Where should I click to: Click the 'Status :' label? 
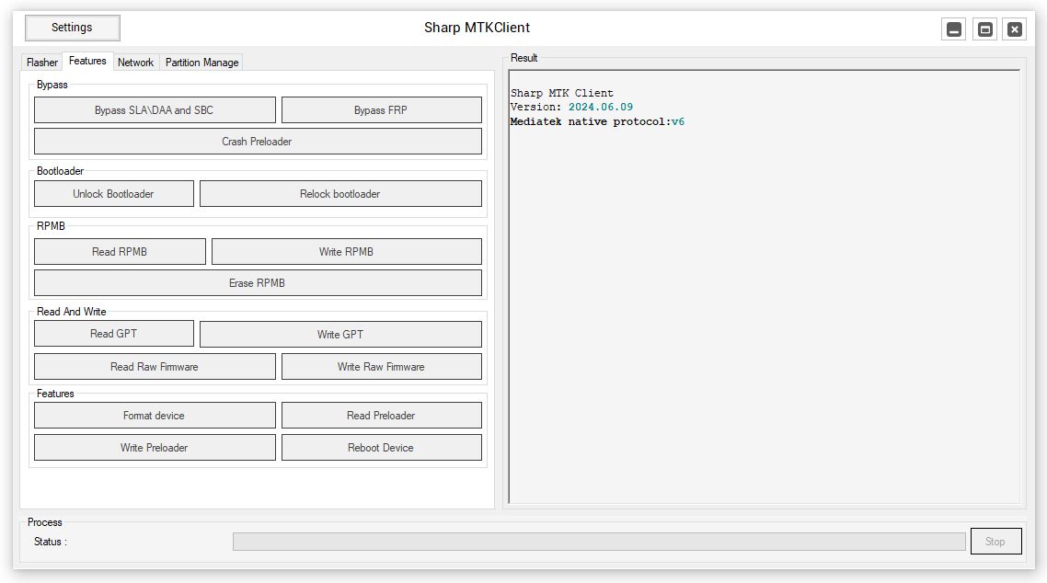(50, 542)
